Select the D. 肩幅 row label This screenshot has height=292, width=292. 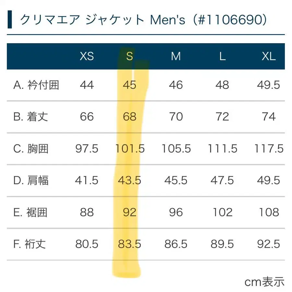pos(31,180)
